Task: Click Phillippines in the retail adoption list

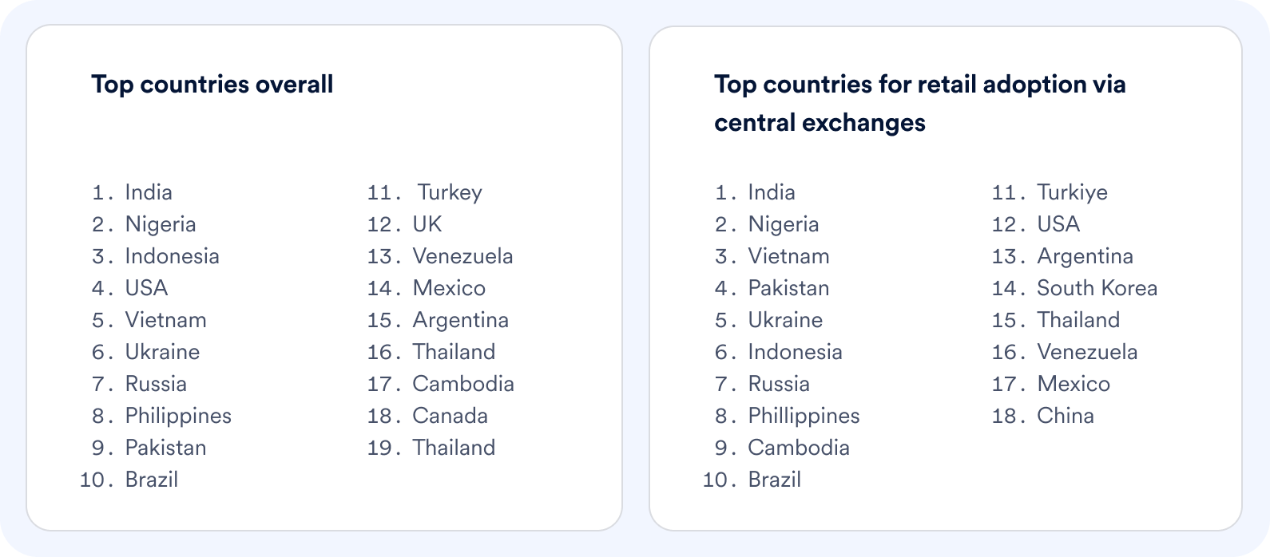Action: click(x=804, y=416)
